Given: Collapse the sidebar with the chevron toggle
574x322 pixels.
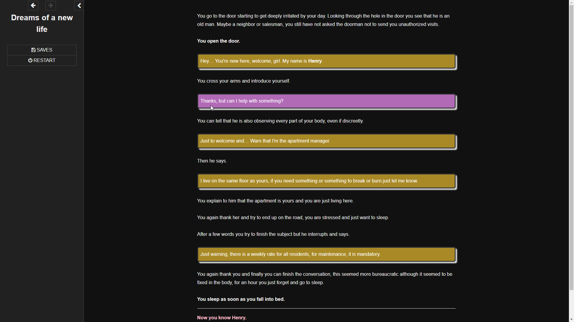Looking at the screenshot, I should (79, 6).
